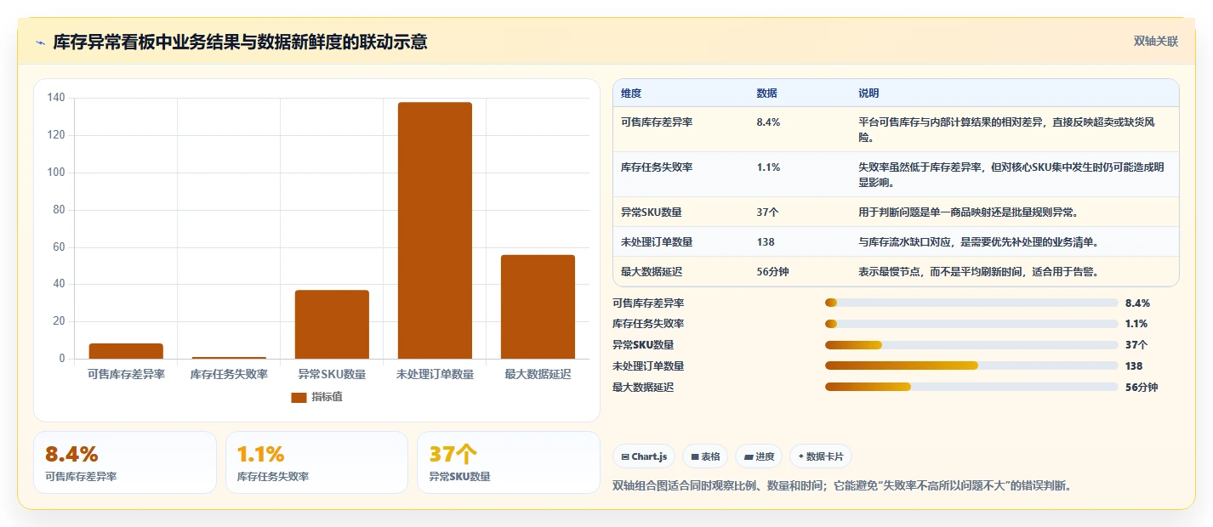This screenshot has width=1213, height=527.
Task: Click the 56分钟 value beside the progress bar
Action: (1142, 388)
